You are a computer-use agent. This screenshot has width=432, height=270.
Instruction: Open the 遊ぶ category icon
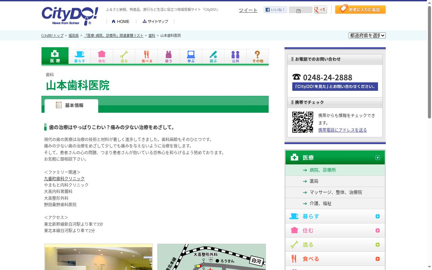click(x=213, y=56)
